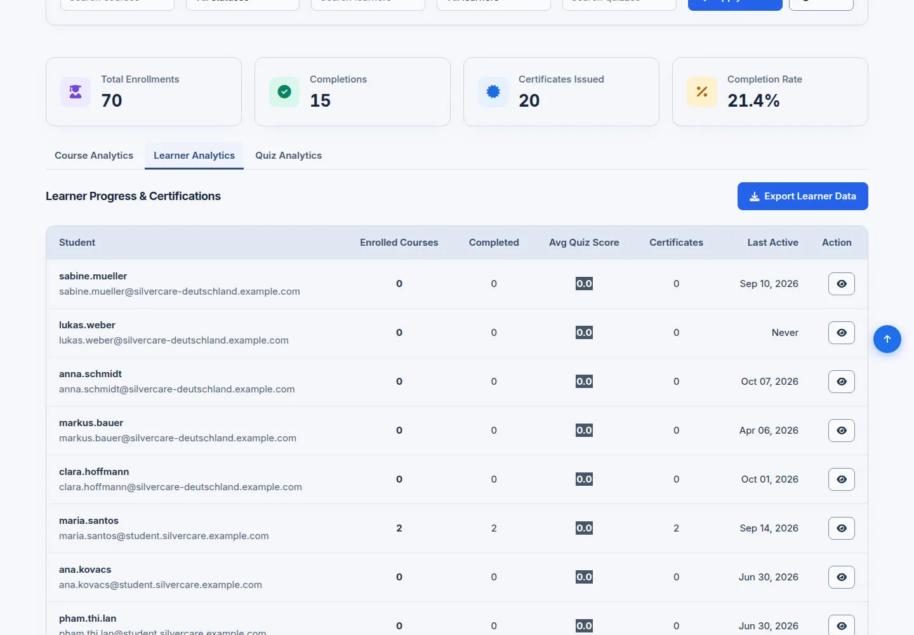Image resolution: width=914 pixels, height=635 pixels.
Task: Click the Completion Rate value 21.4%
Action: pos(753,100)
